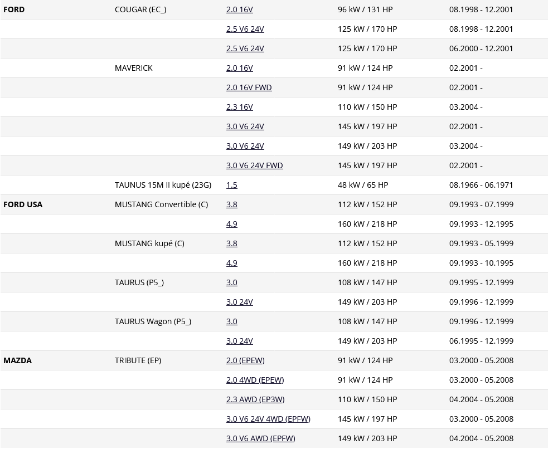The height and width of the screenshot is (454, 548).
Task: Open 3.0 24V link dated 09.1996
Action: [x=239, y=302]
